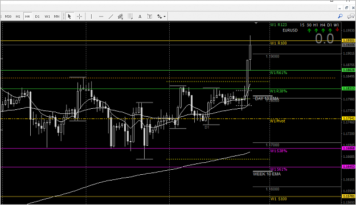The height and width of the screenshot is (205, 356).
Task: Select the W1 R123 label
Action: [279, 24]
